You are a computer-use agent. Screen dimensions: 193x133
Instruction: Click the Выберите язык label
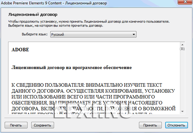pyautogui.click(x=35, y=34)
